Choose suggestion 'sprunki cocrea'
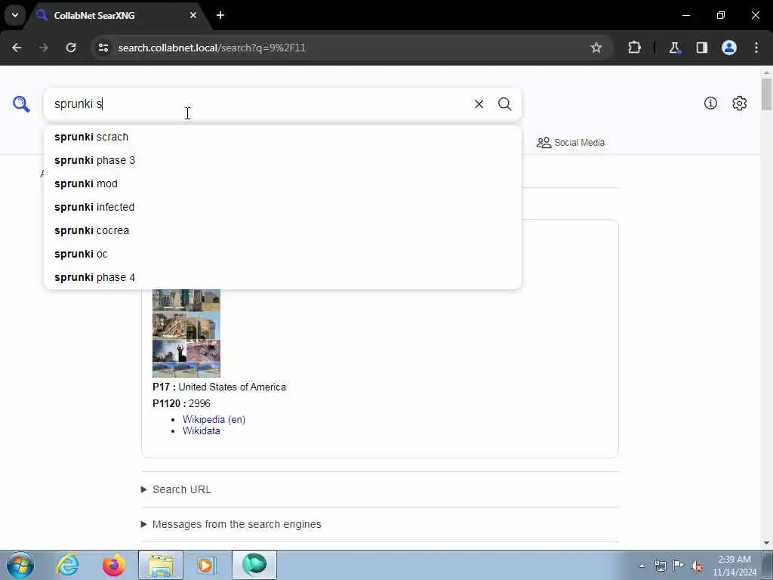 coord(282,231)
